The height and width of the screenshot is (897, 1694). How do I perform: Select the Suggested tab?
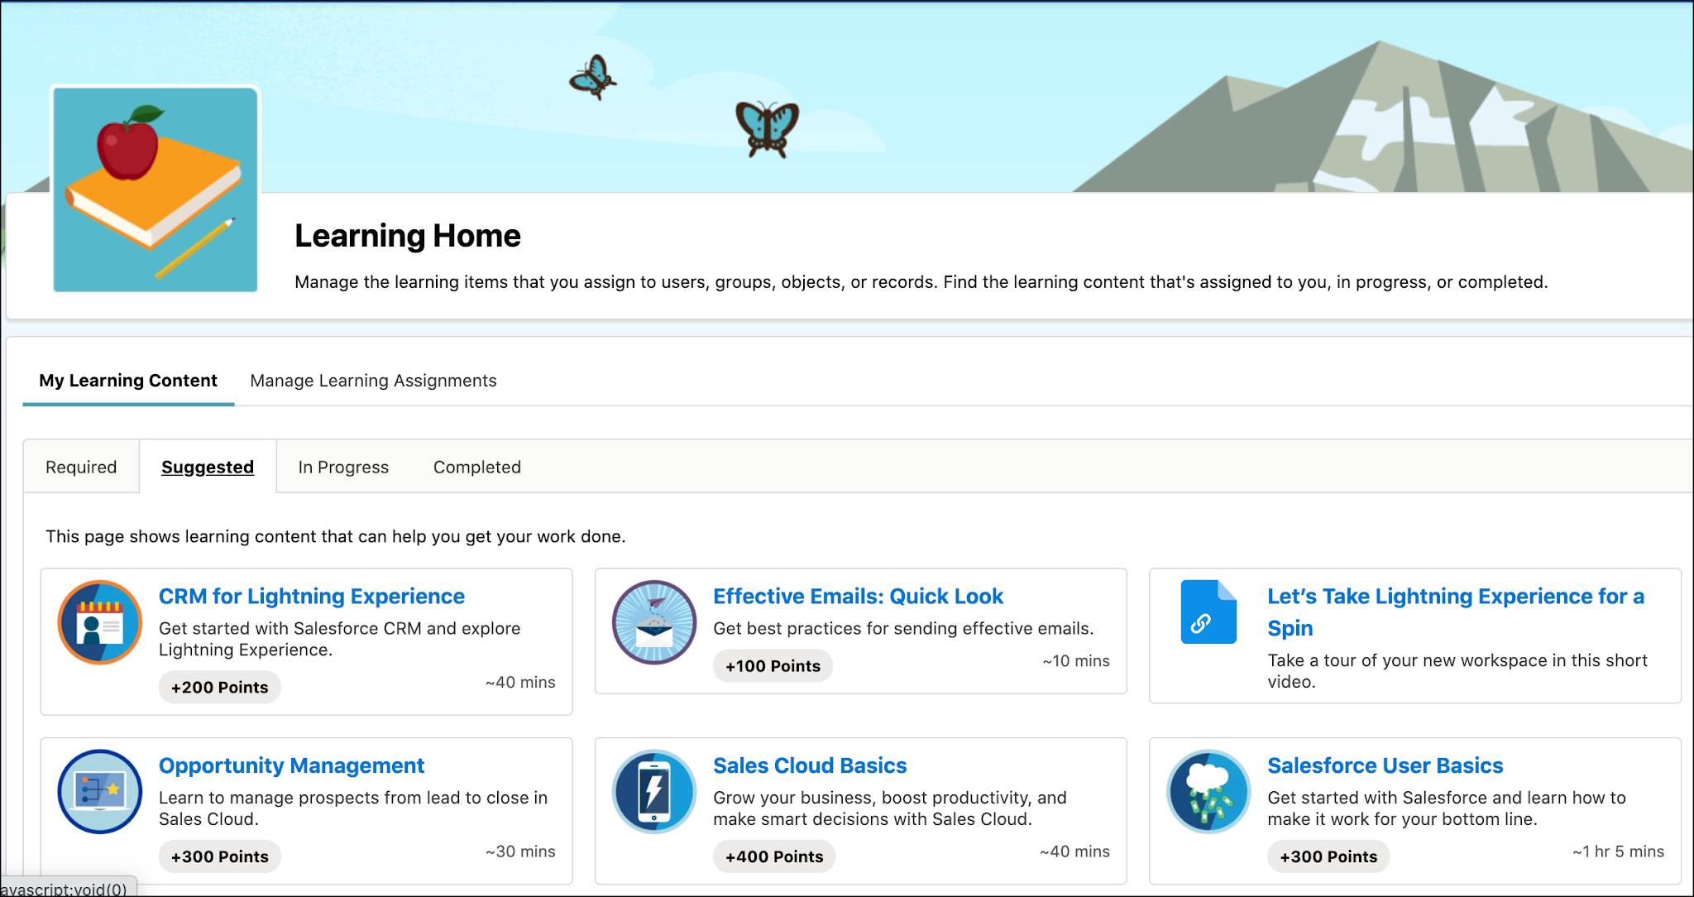(x=208, y=467)
